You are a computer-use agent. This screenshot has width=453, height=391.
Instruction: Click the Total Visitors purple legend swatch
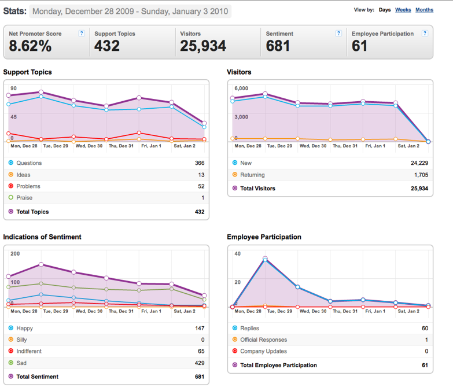234,189
